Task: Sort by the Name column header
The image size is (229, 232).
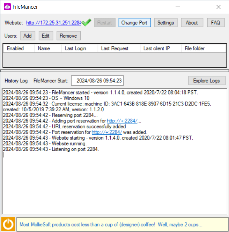Action: click(48, 48)
